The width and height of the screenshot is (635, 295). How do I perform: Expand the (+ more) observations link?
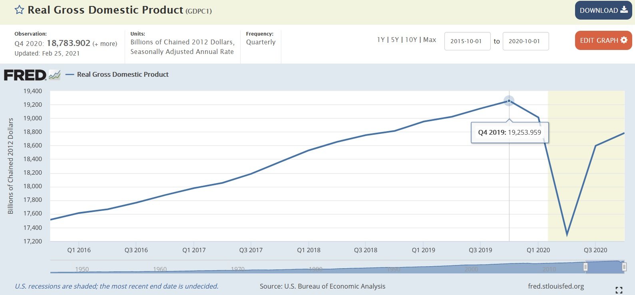[105, 44]
